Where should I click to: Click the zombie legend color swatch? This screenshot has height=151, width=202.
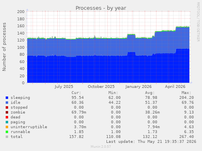[x=7, y=112]
